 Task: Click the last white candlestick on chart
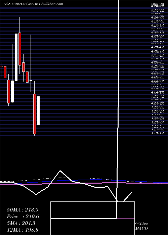[38, 111]
